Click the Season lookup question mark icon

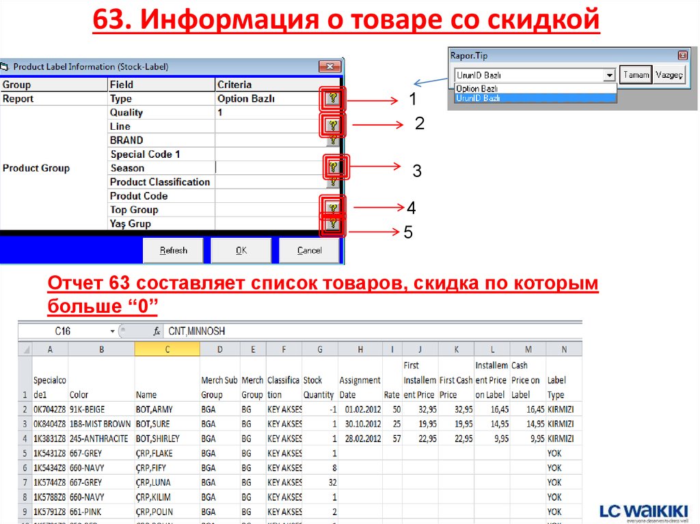[334, 167]
